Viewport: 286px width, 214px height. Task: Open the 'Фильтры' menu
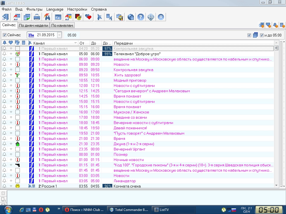click(34, 9)
